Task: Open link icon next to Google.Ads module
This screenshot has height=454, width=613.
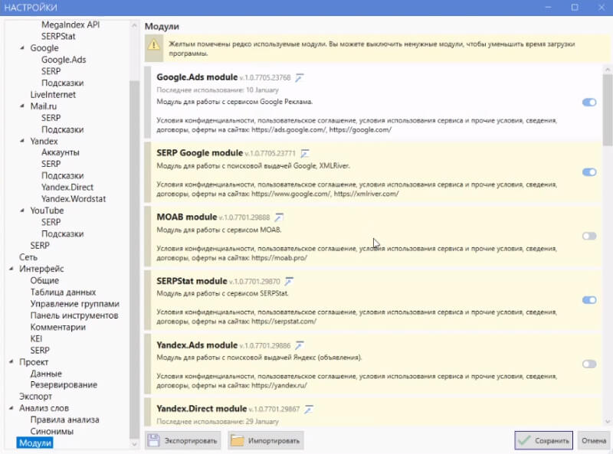Action: pyautogui.click(x=300, y=78)
